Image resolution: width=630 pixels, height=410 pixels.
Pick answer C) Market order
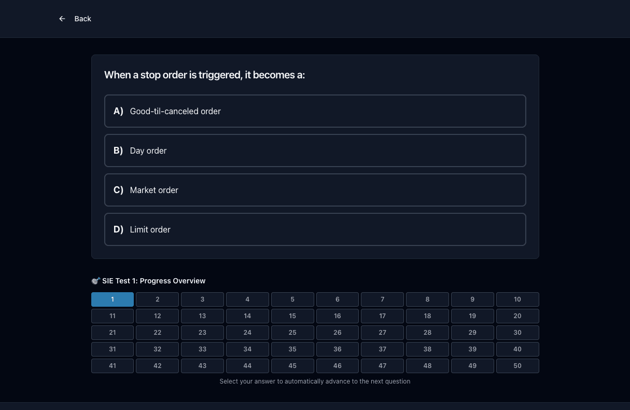(x=315, y=190)
